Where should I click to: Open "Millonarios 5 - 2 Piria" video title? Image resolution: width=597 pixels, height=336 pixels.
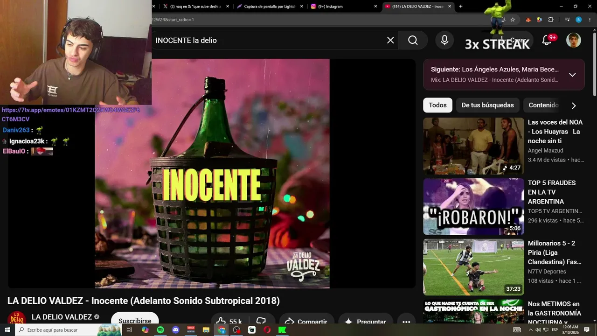pos(555,252)
